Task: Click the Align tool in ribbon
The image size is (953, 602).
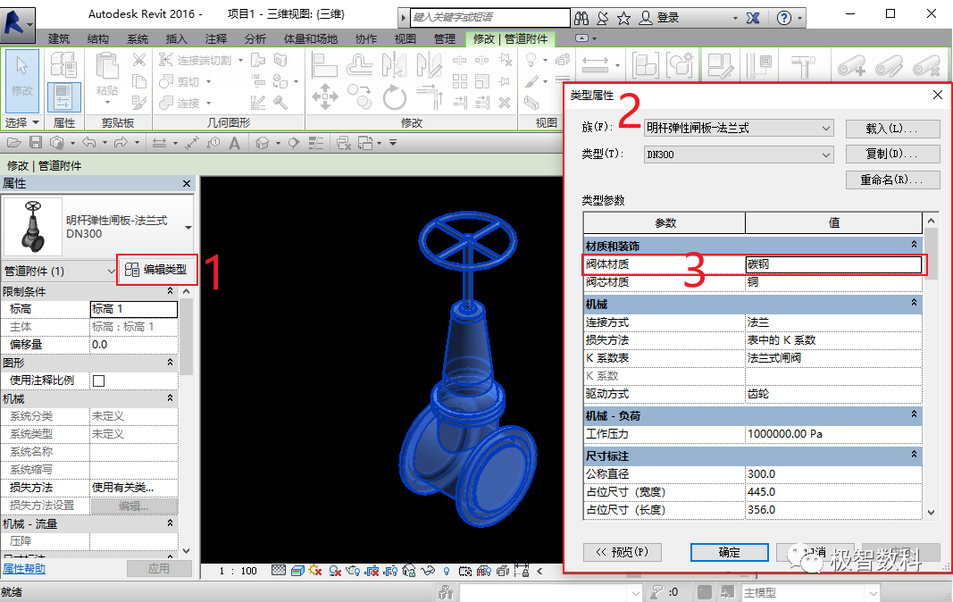Action: coord(324,65)
